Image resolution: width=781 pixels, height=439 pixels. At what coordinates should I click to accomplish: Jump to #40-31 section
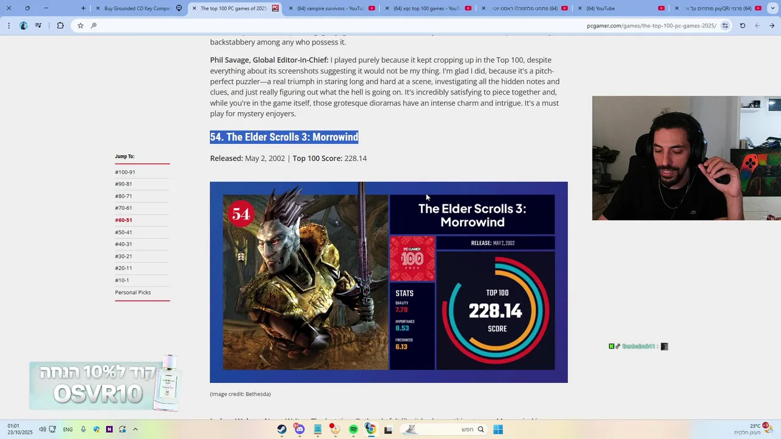(x=123, y=244)
